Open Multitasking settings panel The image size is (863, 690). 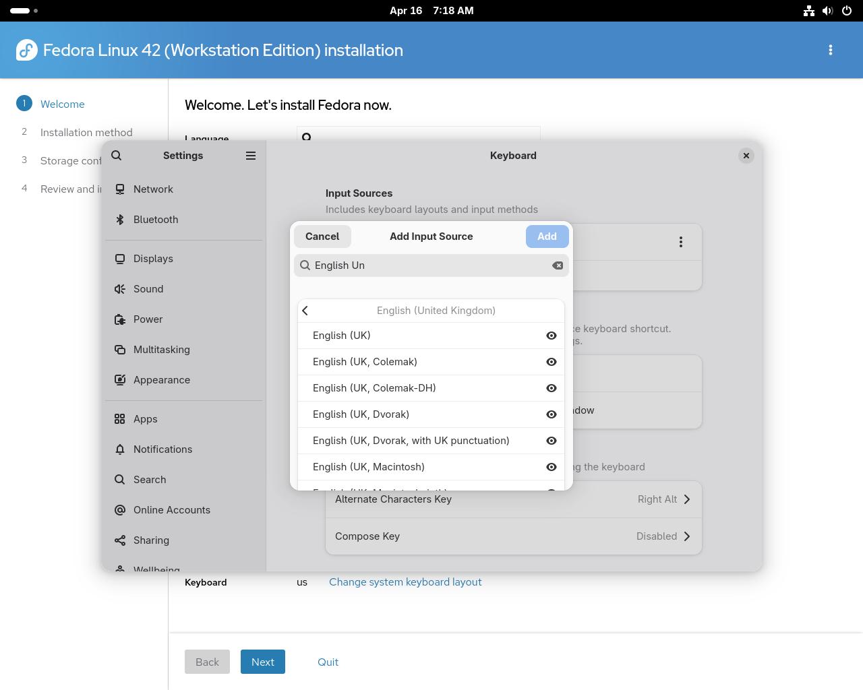pos(183,350)
